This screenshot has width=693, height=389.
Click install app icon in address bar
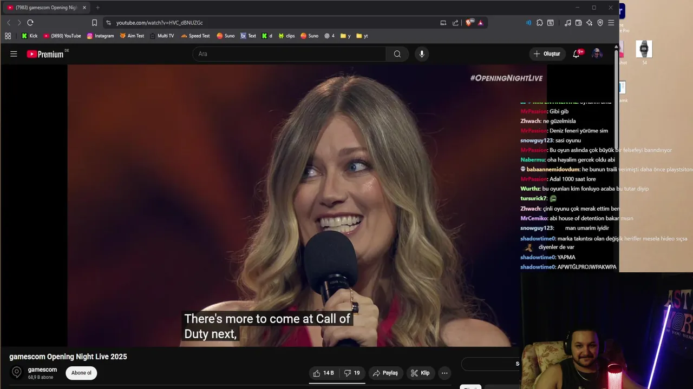(443, 23)
